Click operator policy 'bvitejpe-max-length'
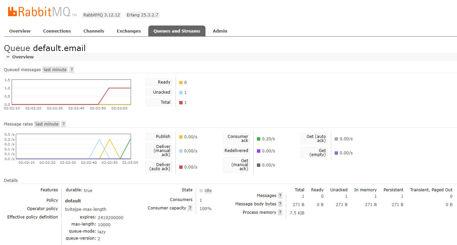The height and width of the screenshot is (245, 457). pos(86,209)
